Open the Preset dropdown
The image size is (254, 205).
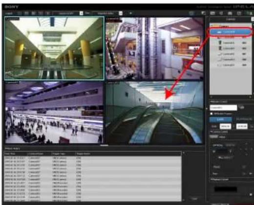tap(244, 167)
